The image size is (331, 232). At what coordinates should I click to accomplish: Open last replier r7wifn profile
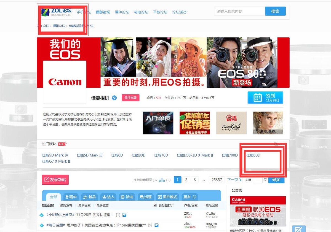pyautogui.click(x=210, y=214)
